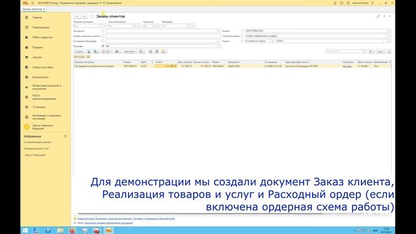Expand ХОСТРЕЙД ООО field dropdown arrow
Image resolution: width=416 pixels, height=234 pixels.
coord(389,31)
